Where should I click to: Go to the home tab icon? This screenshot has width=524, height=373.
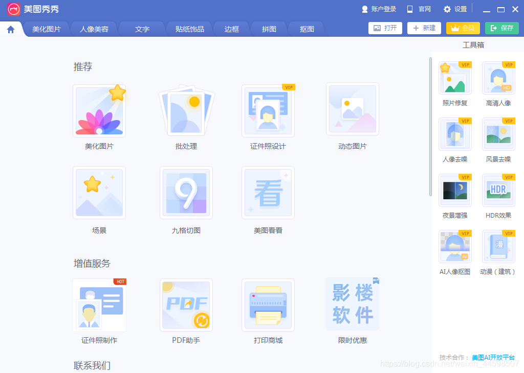coord(11,29)
